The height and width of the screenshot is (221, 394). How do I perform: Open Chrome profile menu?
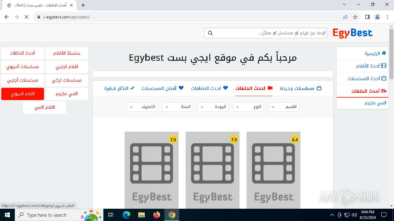(x=377, y=17)
